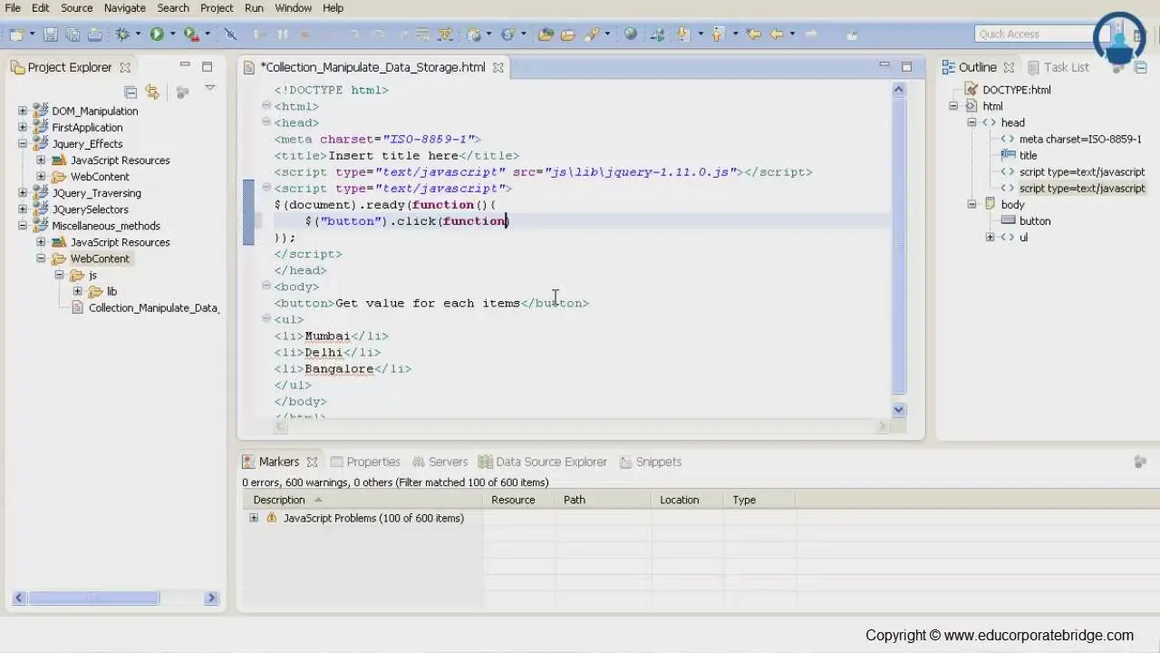The image size is (1160, 653).
Task: Collapse the Miscellaneous_methods project
Action: (x=23, y=226)
